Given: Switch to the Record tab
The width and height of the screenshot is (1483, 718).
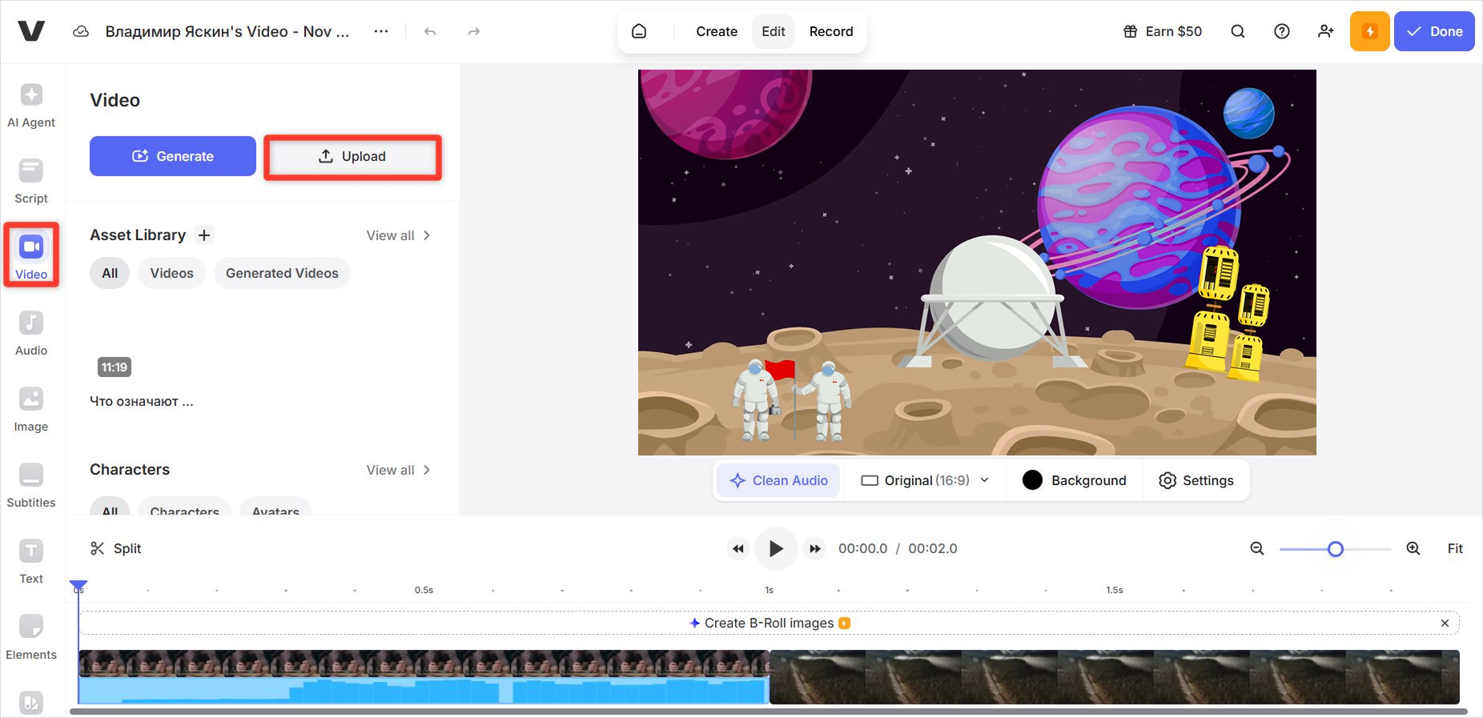Looking at the screenshot, I should (830, 31).
